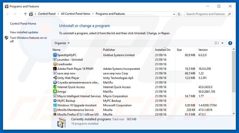
Task: Click the Control Panel icon in address bar
Action: (x=31, y=14)
